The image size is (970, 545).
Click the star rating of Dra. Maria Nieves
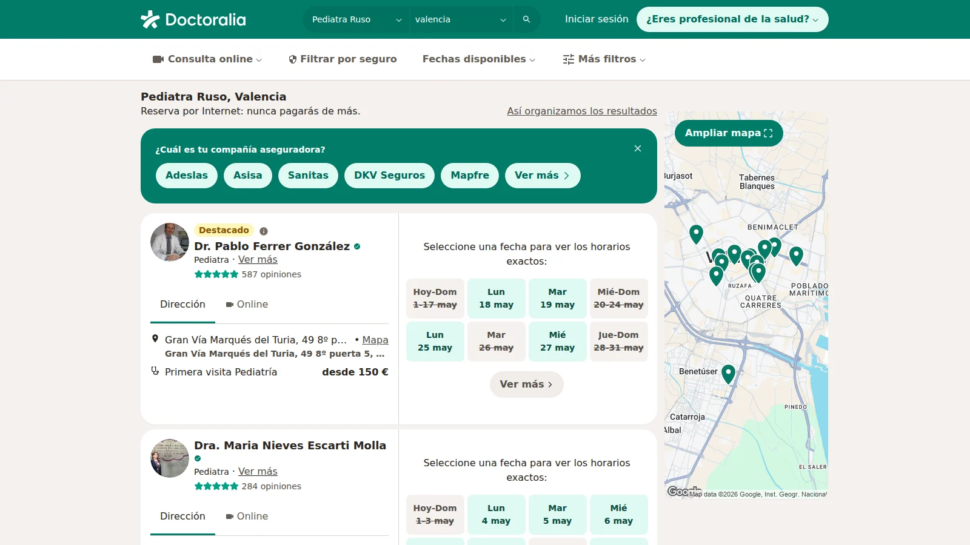pos(216,486)
